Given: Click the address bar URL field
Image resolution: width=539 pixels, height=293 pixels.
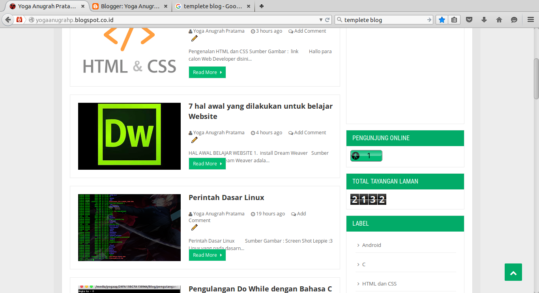Looking at the screenshot, I should coord(174,20).
